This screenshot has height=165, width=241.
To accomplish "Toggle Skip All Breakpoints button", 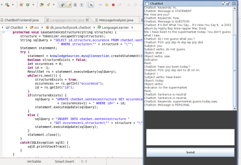I will (91, 5).
